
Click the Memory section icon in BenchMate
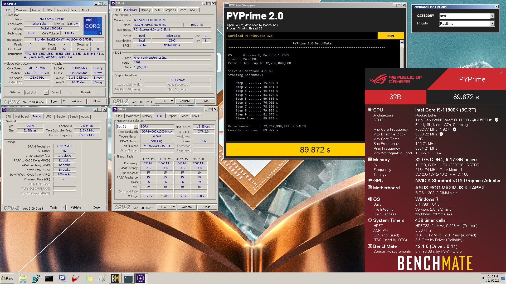370,159
